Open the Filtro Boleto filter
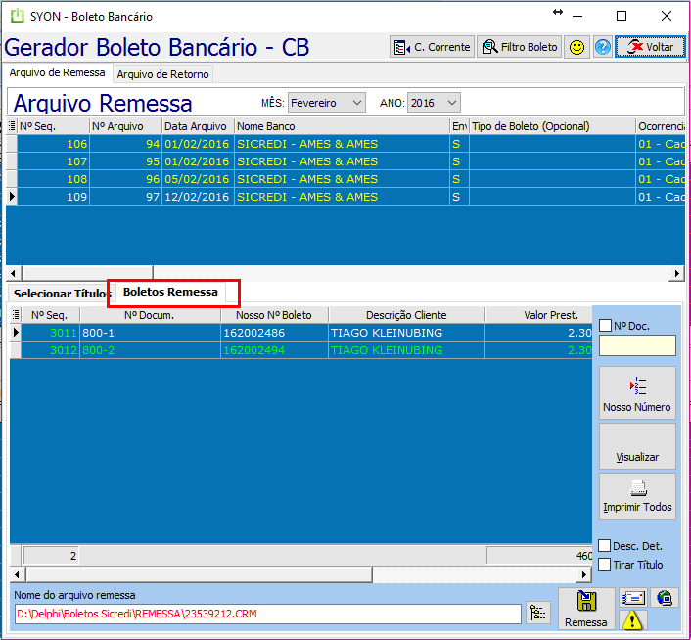The width and height of the screenshot is (691, 640). coord(519,47)
